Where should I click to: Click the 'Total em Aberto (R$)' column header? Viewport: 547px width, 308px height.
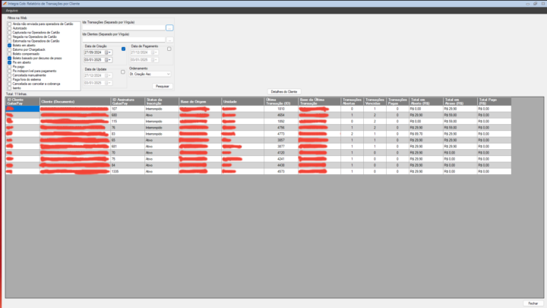[425, 102]
